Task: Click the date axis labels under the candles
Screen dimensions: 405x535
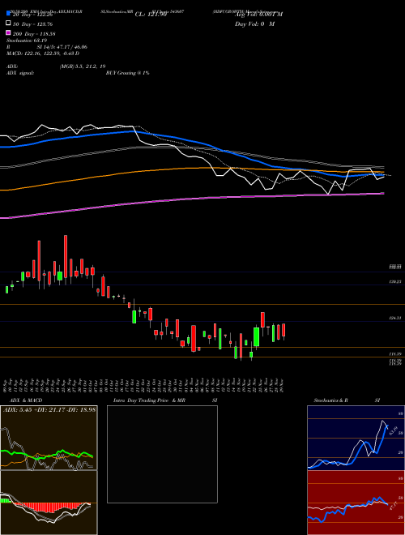Action: click(x=143, y=384)
